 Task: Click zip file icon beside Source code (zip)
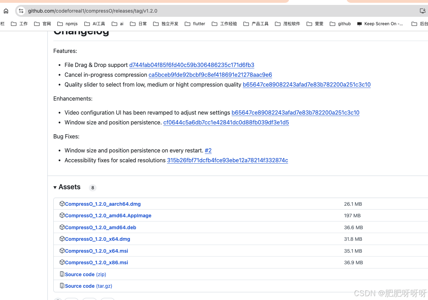point(62,274)
